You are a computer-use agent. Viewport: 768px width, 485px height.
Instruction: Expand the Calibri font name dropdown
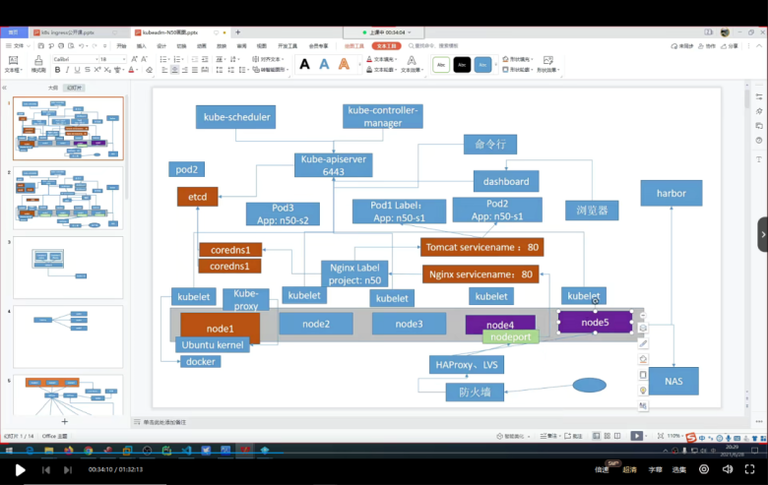click(92, 59)
